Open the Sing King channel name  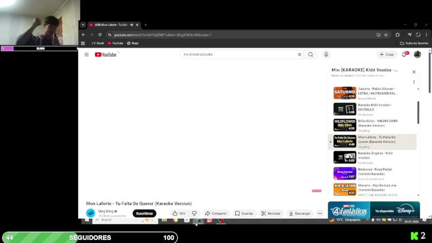click(105, 211)
